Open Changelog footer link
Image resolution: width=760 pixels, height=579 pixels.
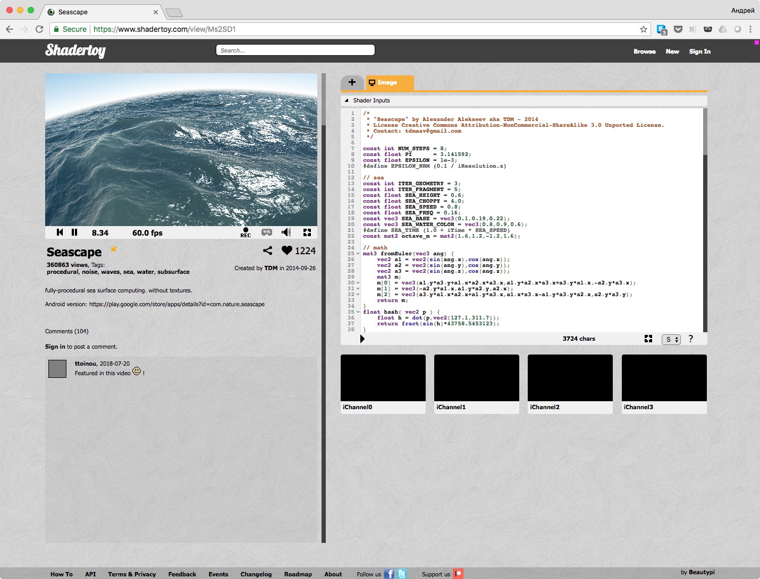tap(256, 574)
